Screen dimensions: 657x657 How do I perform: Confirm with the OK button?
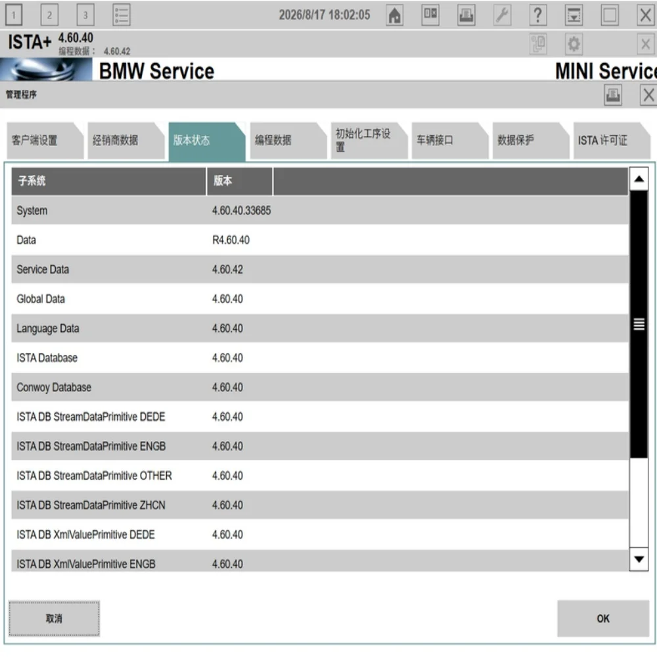point(603,618)
